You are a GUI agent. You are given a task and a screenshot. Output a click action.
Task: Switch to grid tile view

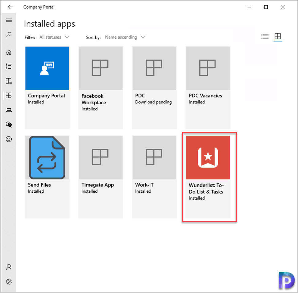(x=278, y=36)
